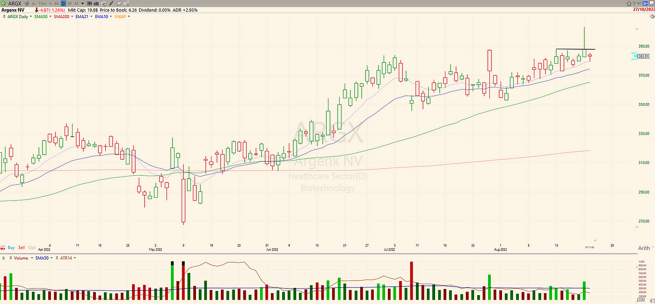Open the blue S dropdown icon

pos(645,3)
